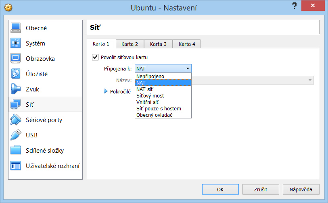This screenshot has height=203, width=328.
Task: Choose NAT síť option
Action: (163, 89)
